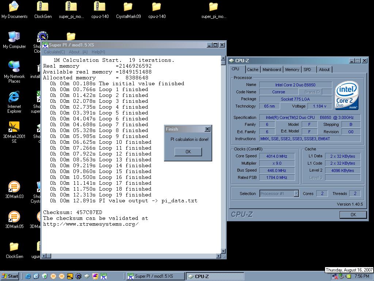Click Super PI vertical scrollbar down arrow
This screenshot has height=281, width=374.
click(223, 251)
